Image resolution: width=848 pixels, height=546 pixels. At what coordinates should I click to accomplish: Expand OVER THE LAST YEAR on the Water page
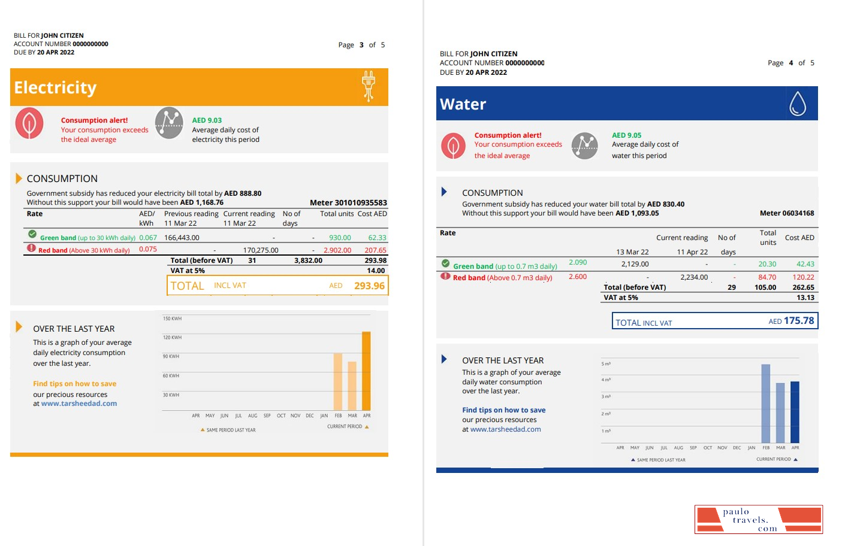click(x=444, y=359)
